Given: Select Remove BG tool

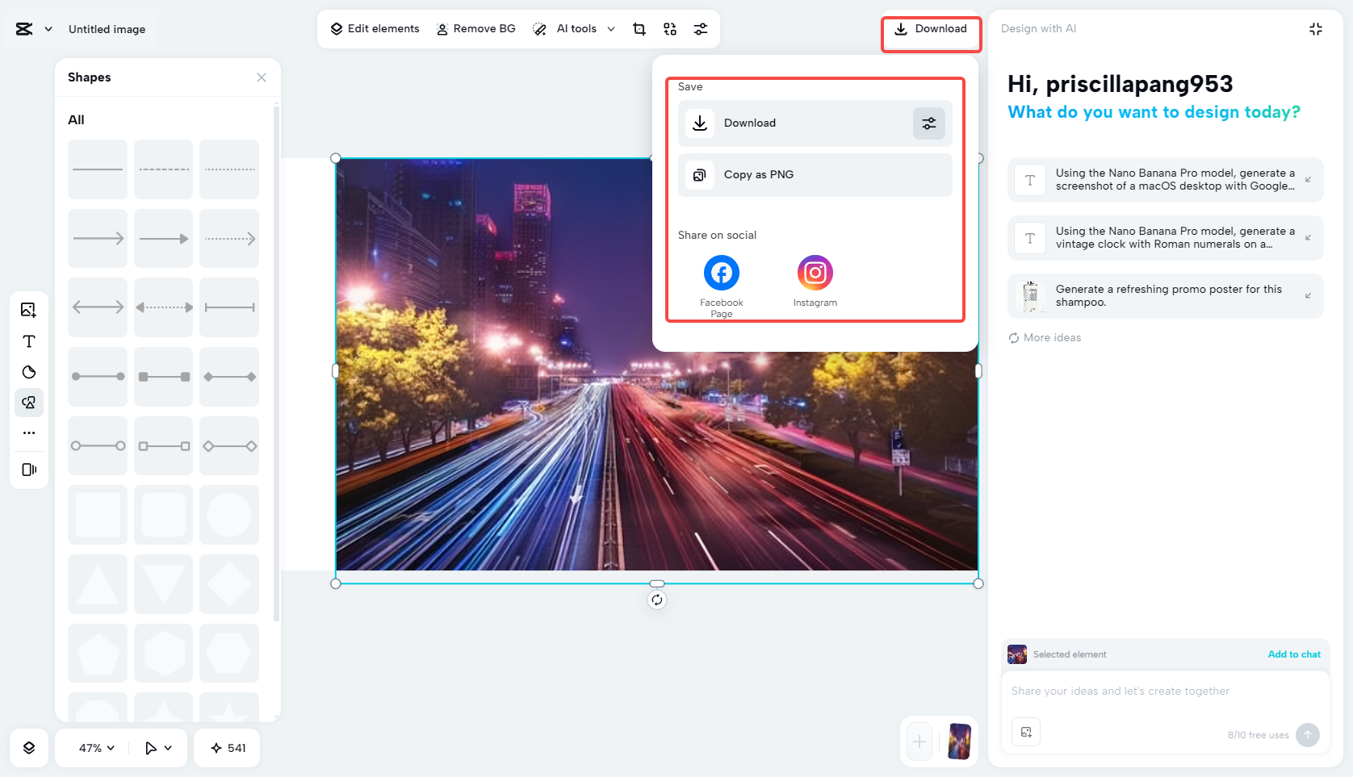Looking at the screenshot, I should (x=476, y=29).
